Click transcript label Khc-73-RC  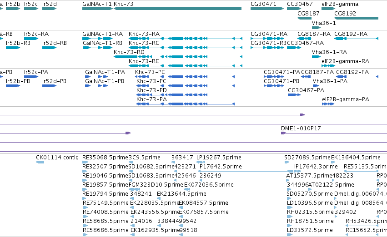coord(144,43)
